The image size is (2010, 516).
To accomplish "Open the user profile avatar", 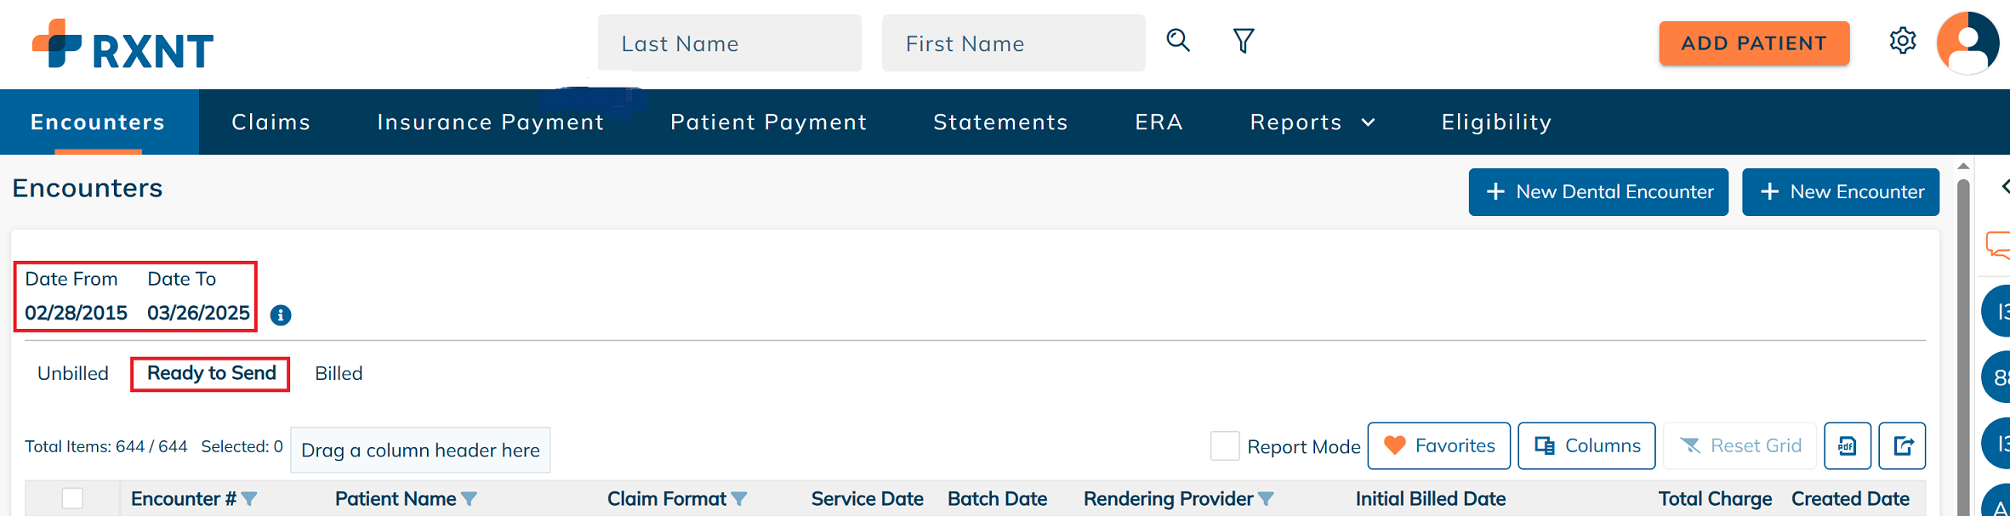I will coord(1967,43).
